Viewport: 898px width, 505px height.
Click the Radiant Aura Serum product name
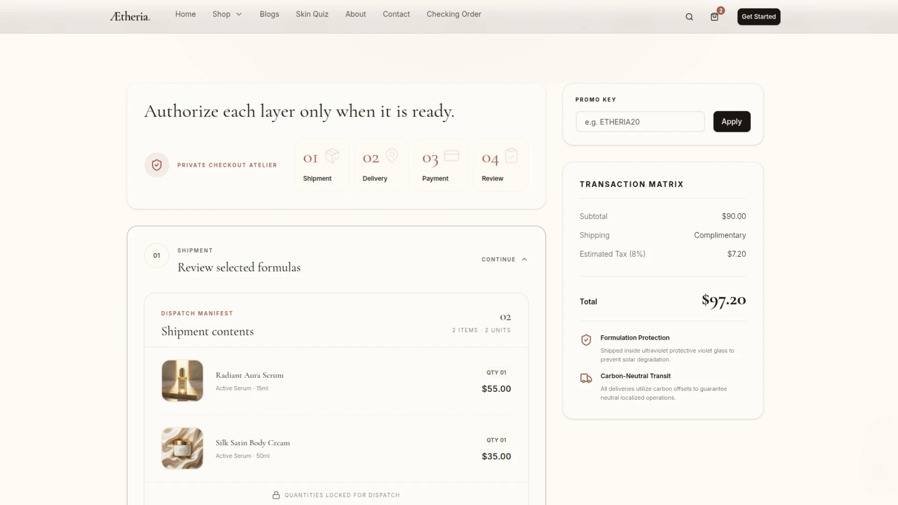click(249, 375)
